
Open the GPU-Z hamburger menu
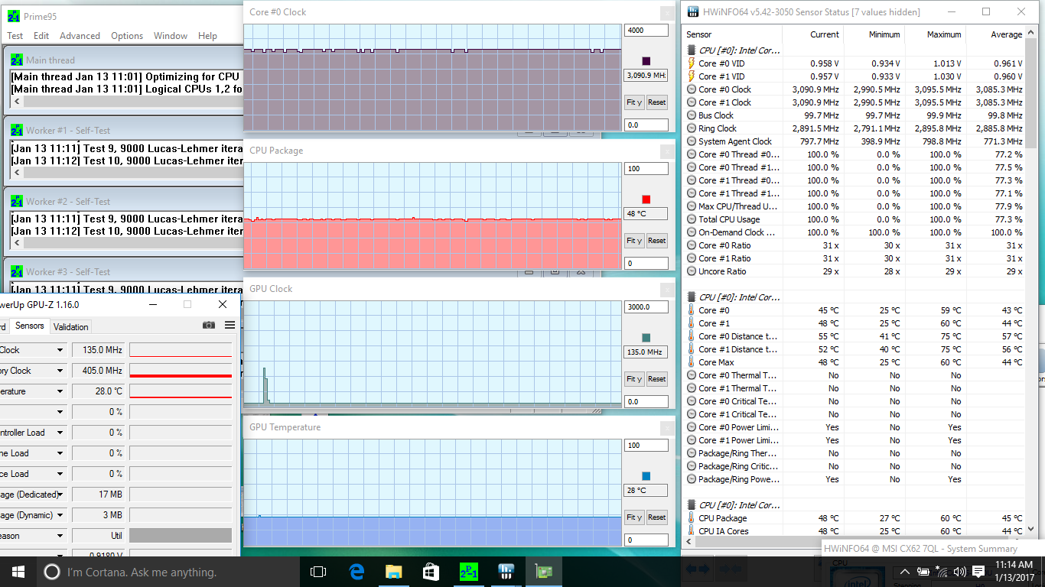click(x=230, y=326)
